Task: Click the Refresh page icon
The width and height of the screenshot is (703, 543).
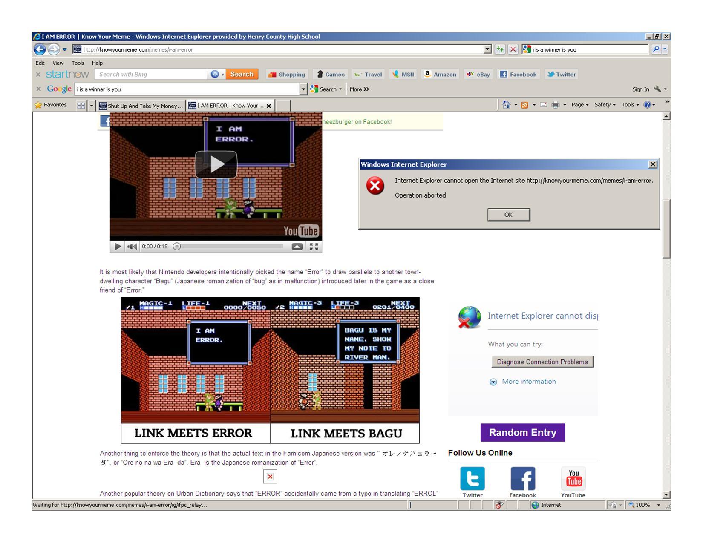Action: (500, 49)
